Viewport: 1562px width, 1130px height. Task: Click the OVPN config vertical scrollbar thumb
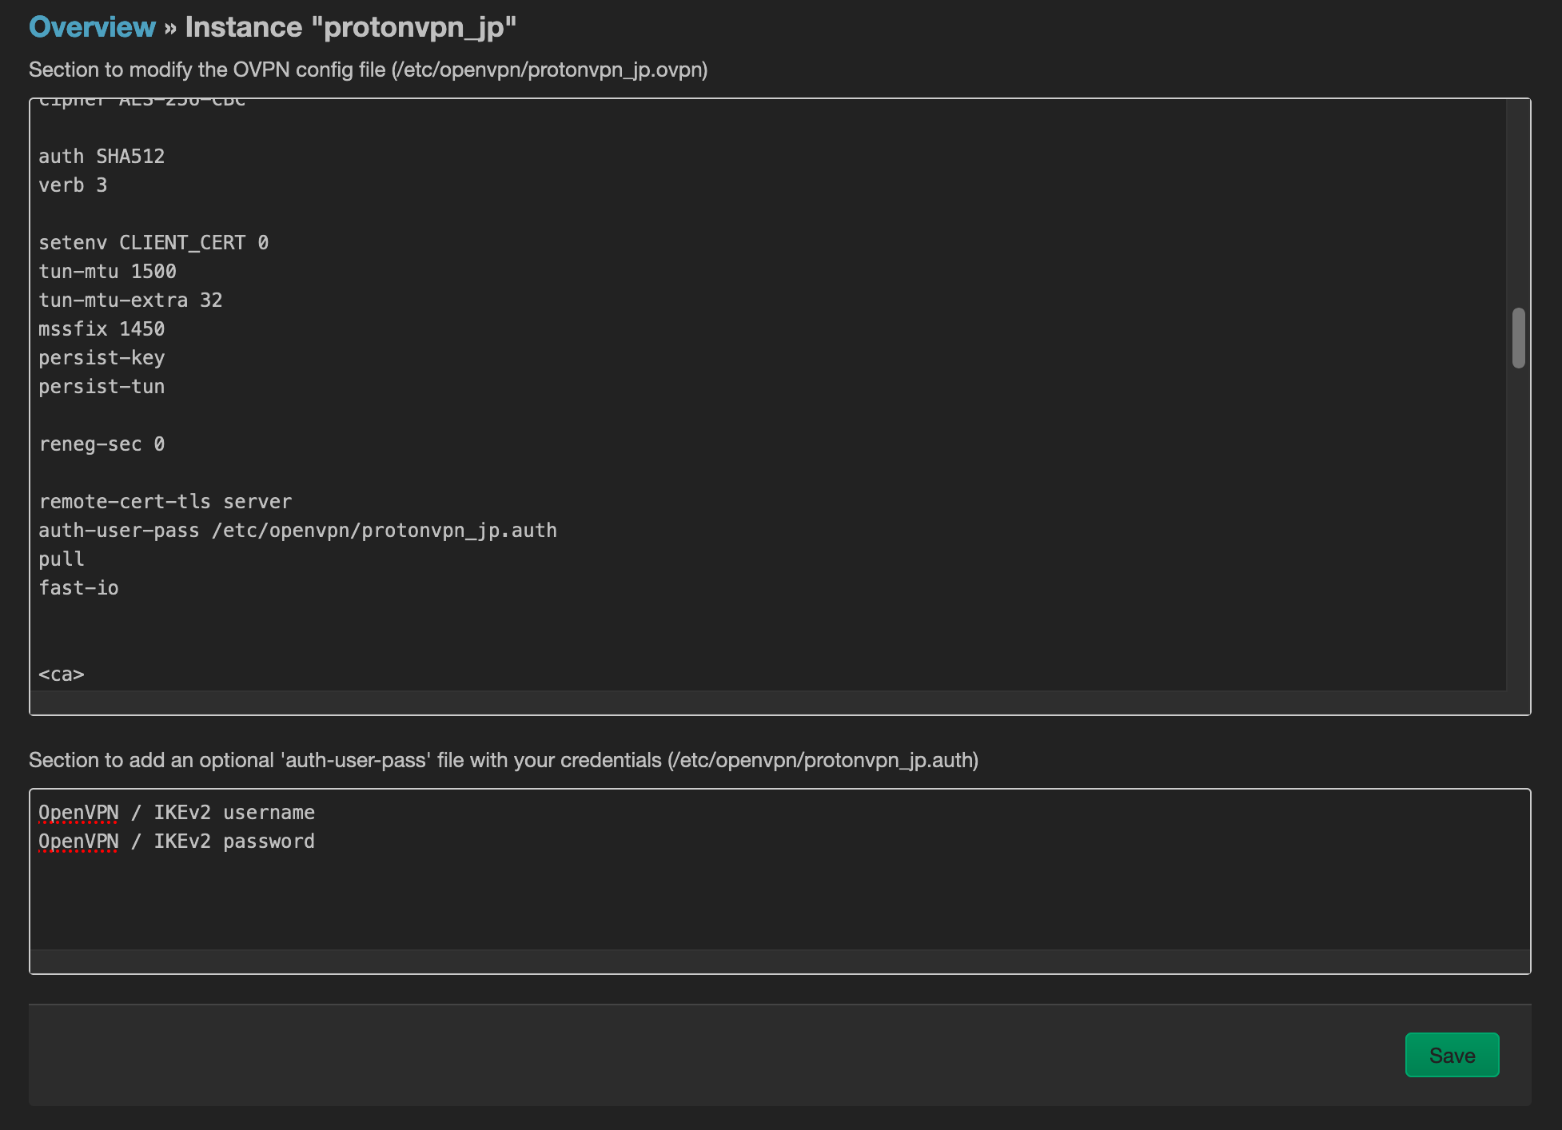1518,338
